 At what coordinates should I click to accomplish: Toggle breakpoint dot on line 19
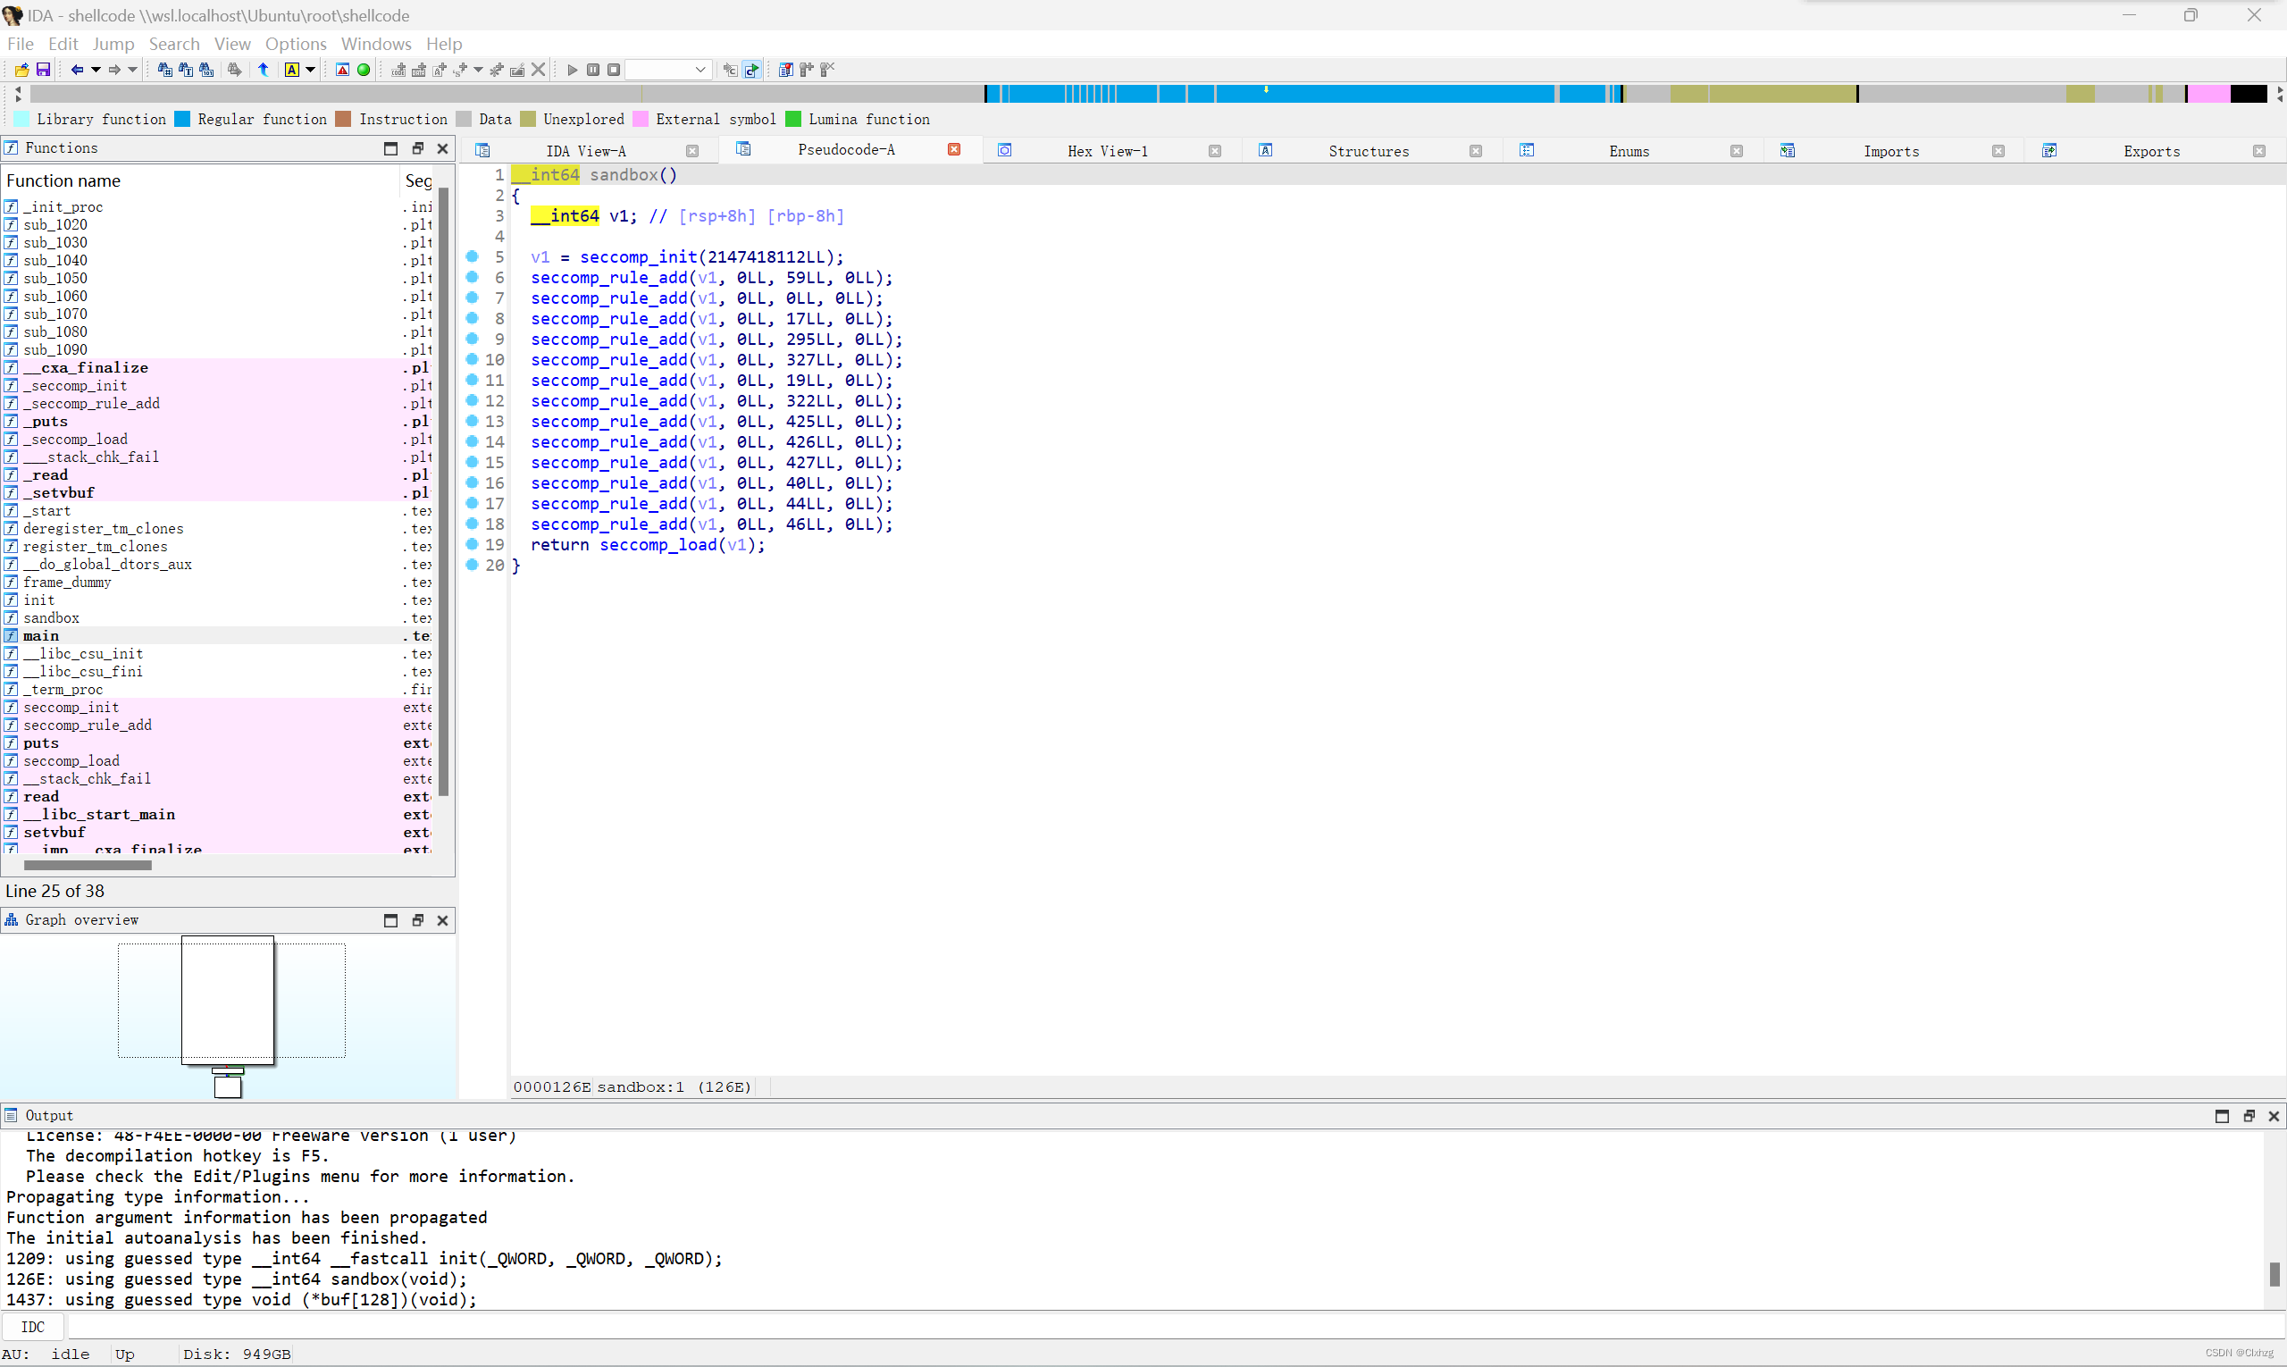coord(473,543)
